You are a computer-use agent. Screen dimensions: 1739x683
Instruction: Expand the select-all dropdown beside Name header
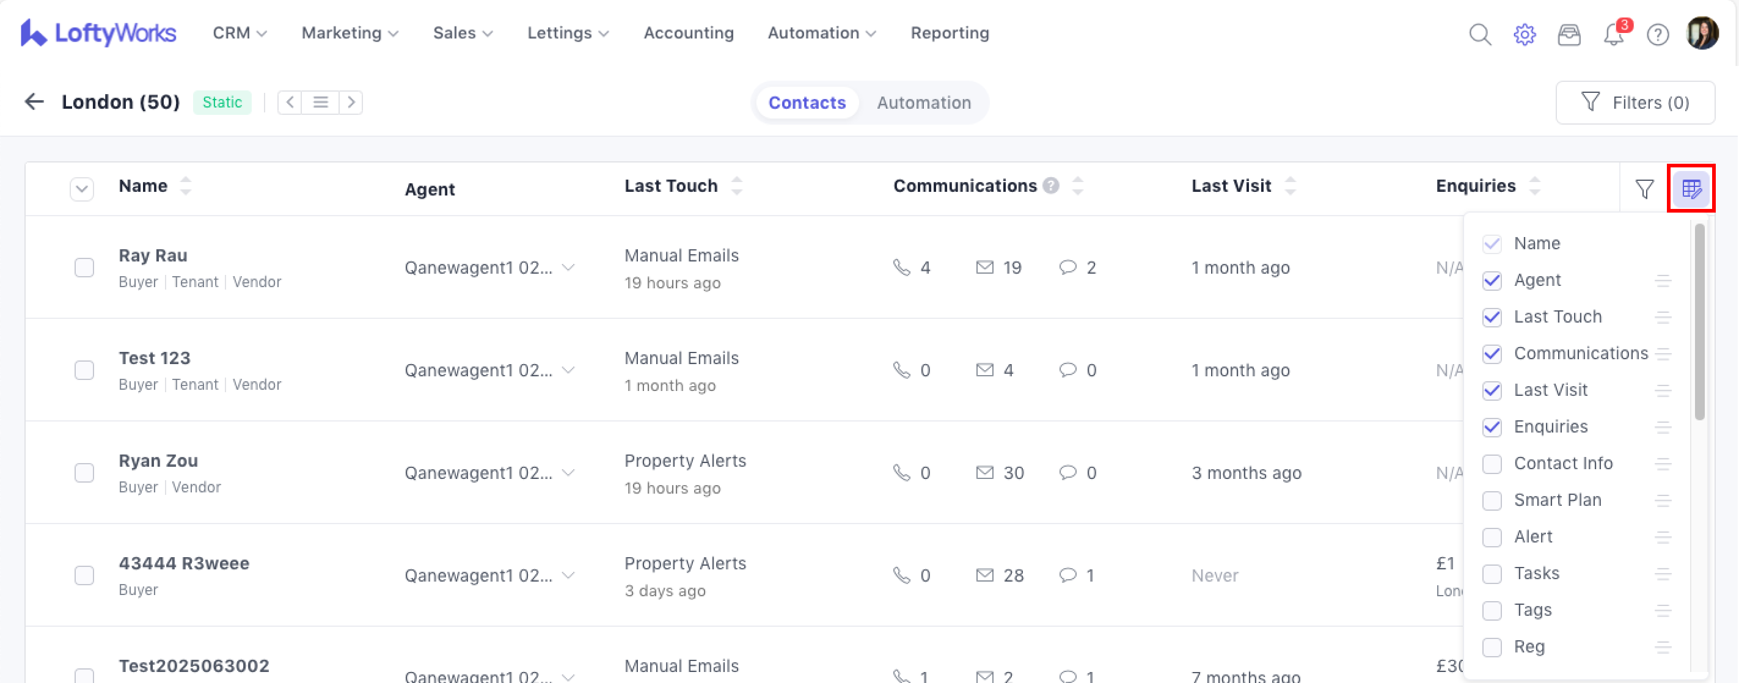point(82,189)
